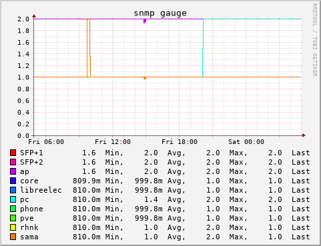
Task: Click the Fri 12:00 time axis label
Action: pos(113,142)
